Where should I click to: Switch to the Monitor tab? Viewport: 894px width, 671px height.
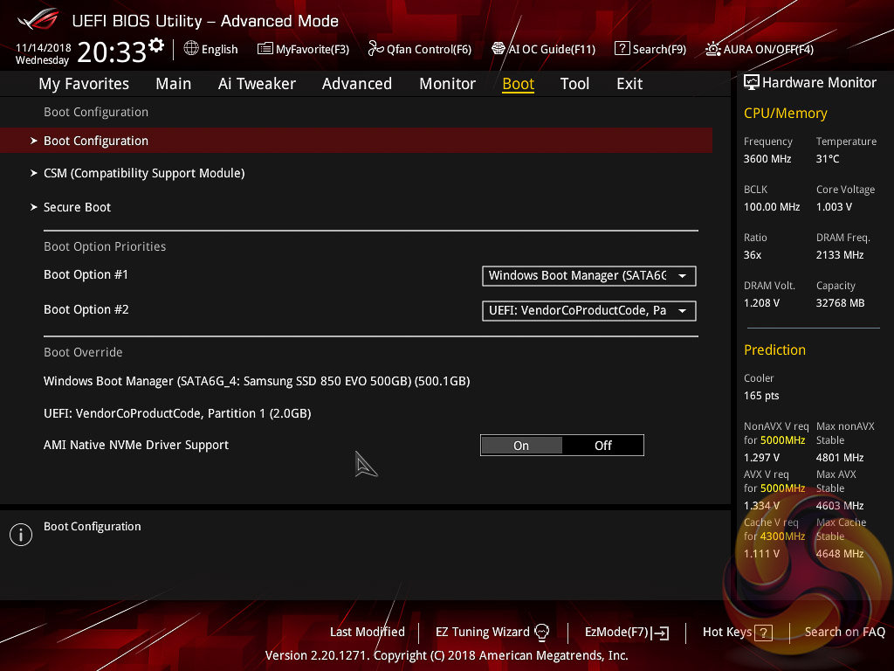pyautogui.click(x=447, y=84)
